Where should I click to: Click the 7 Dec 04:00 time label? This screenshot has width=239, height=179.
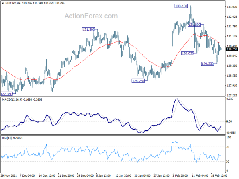click(27, 175)
